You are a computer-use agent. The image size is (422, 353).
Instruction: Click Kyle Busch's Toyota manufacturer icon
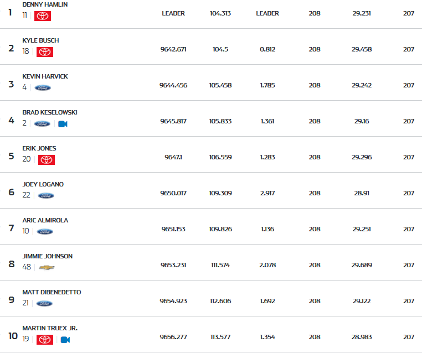(x=45, y=52)
